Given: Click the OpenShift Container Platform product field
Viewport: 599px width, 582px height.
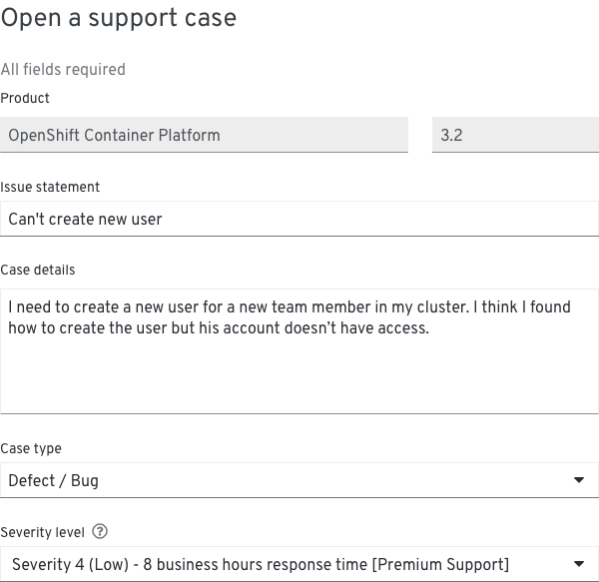Looking at the screenshot, I should click(204, 135).
